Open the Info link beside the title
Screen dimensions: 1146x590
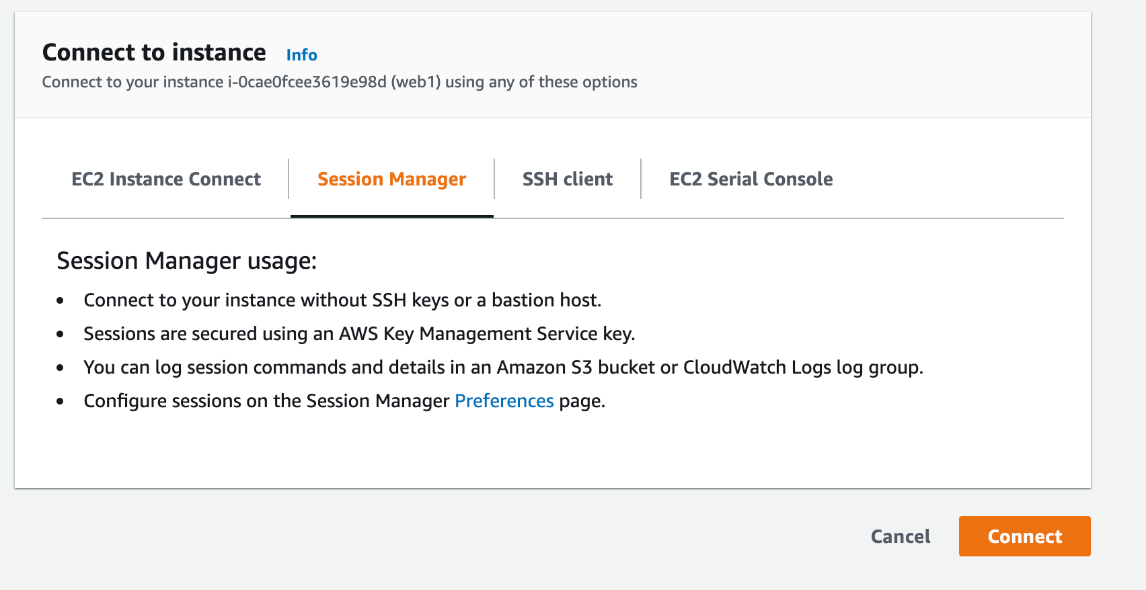(x=301, y=55)
